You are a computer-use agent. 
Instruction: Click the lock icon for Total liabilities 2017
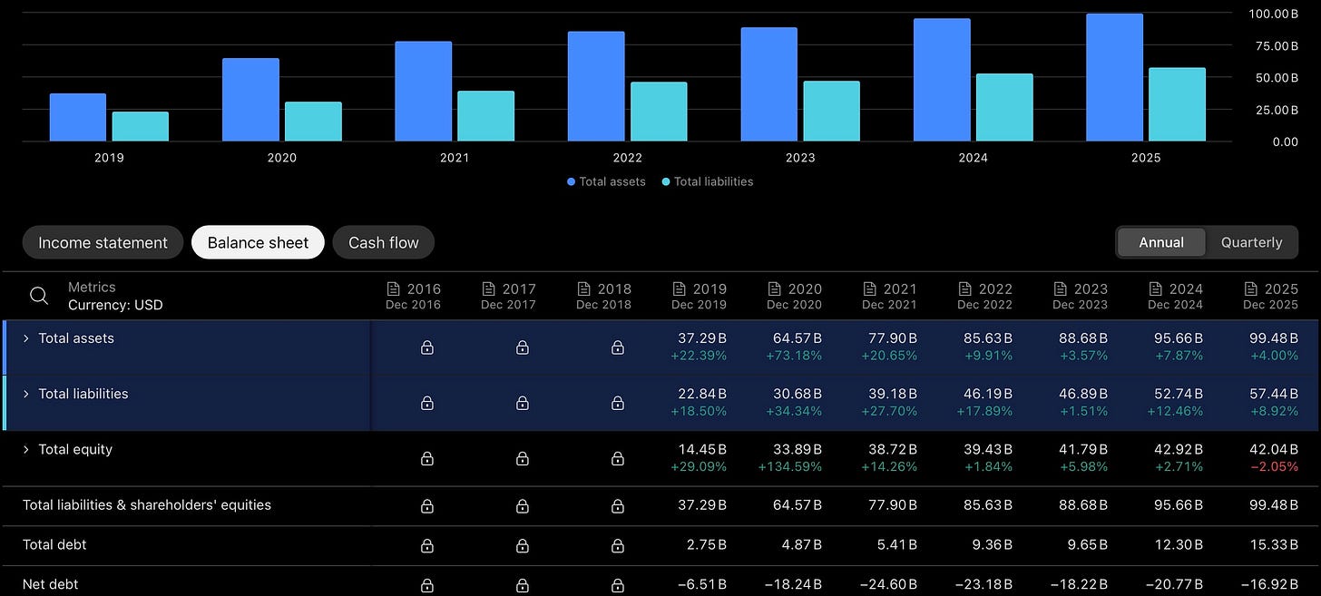[523, 403]
